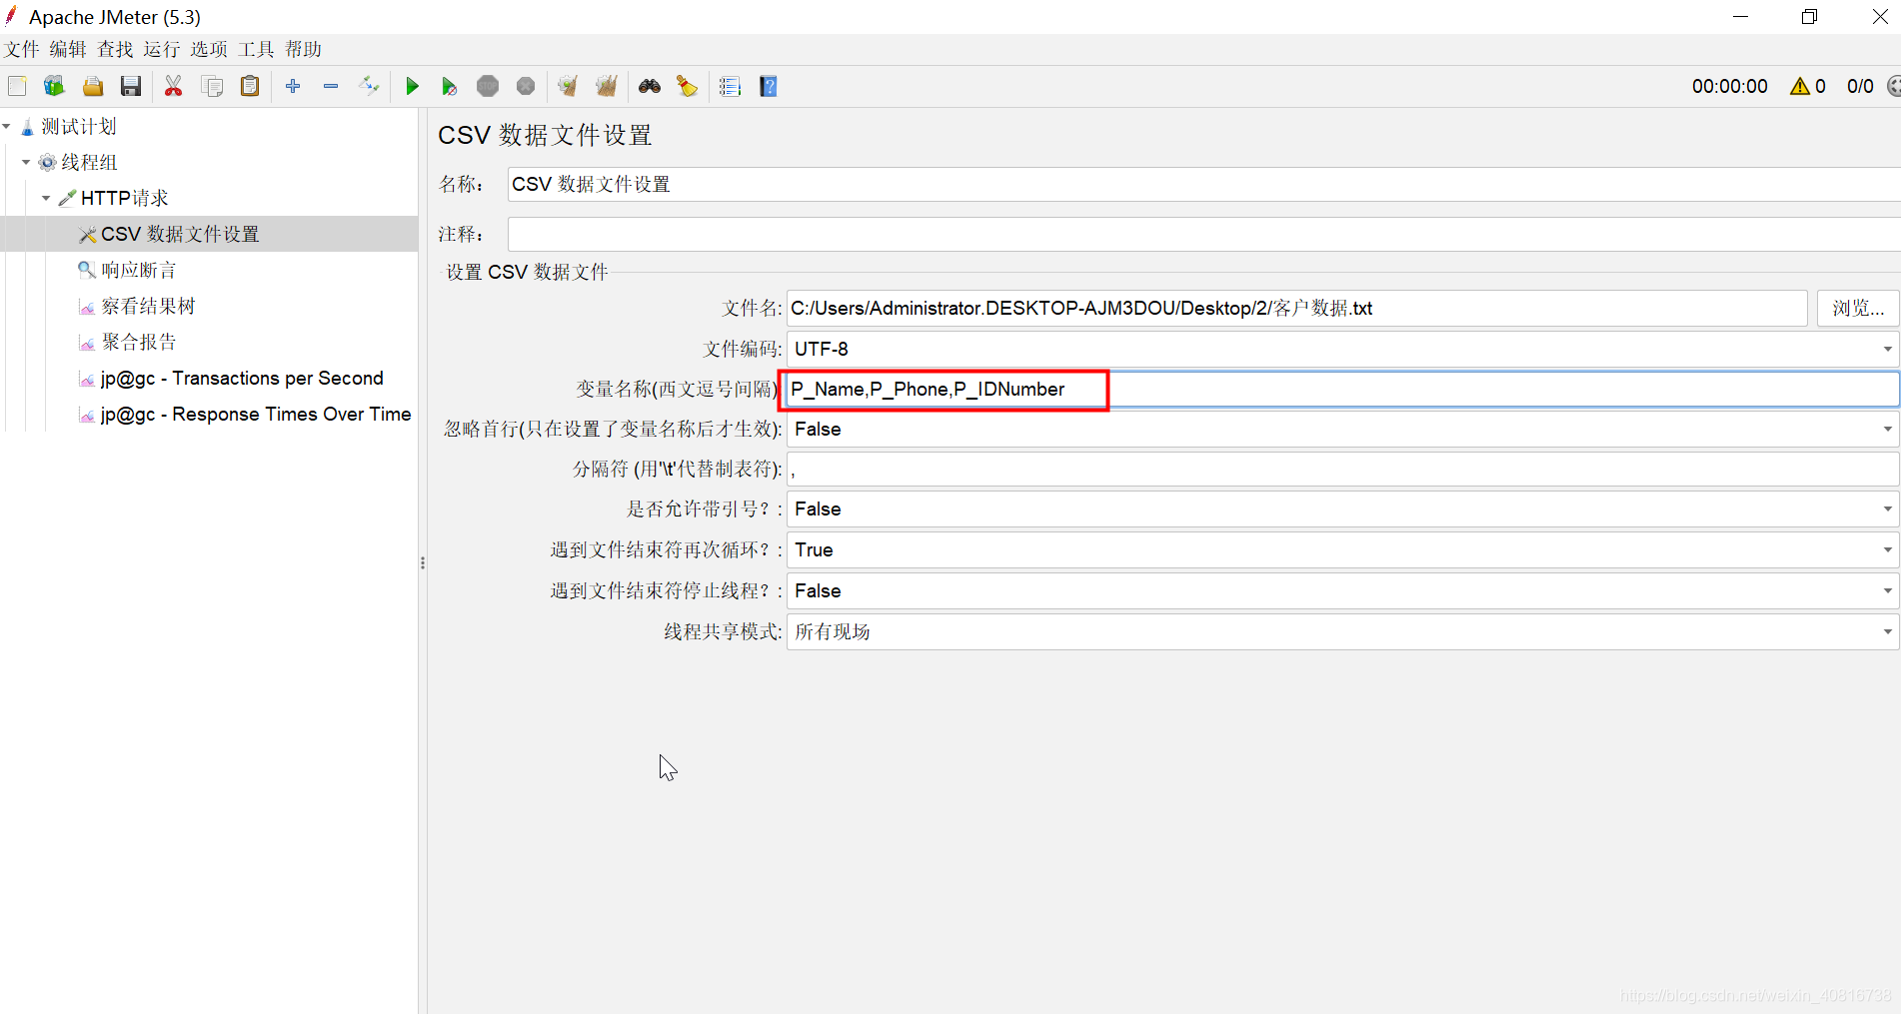Collapse the 测试计划 tree node
Viewport: 1901px width, 1014px height.
(7, 127)
